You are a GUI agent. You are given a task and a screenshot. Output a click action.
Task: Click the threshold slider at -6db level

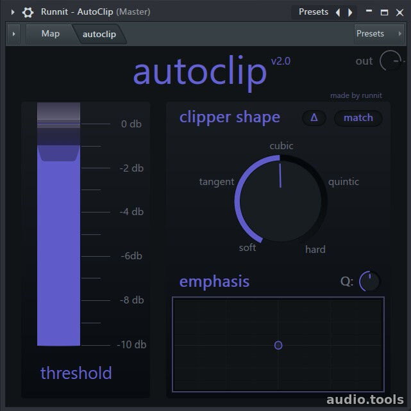59,256
